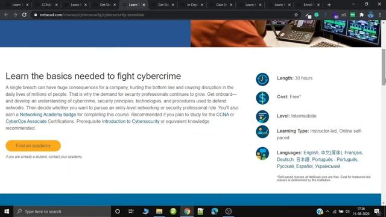This screenshot has width=386, height=217.
Task: Click the heading Learn the basics needed
Action: click(x=93, y=76)
